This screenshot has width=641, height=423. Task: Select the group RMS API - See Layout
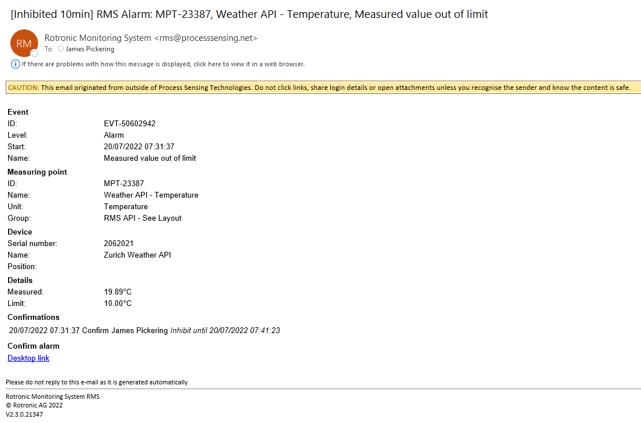143,218
